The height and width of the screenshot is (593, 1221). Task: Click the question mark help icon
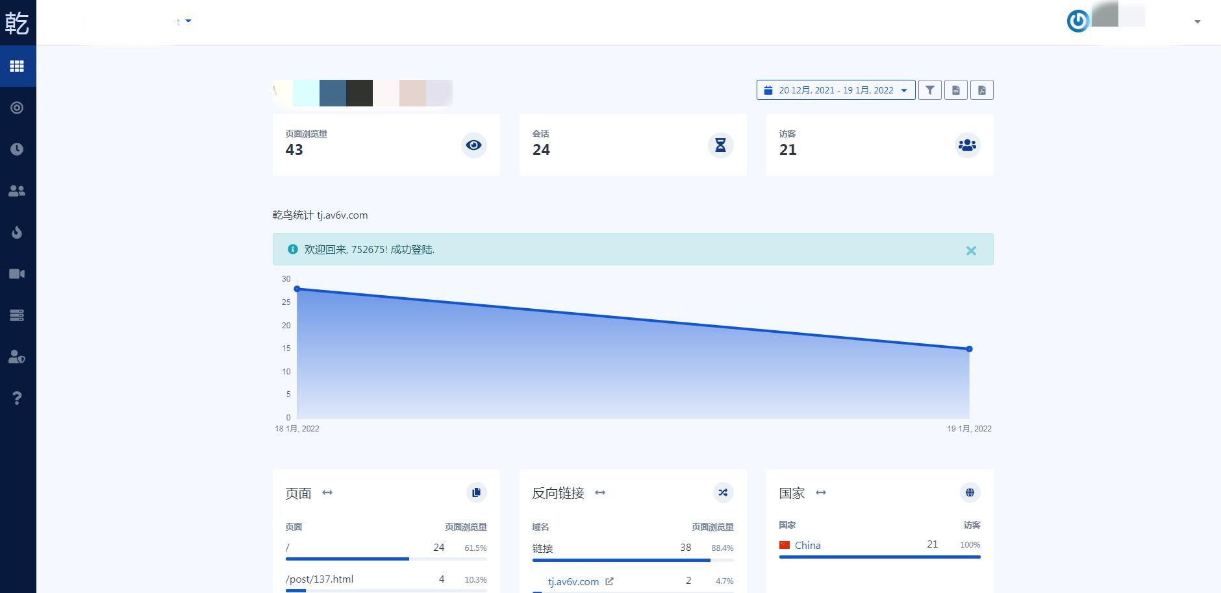click(x=17, y=398)
